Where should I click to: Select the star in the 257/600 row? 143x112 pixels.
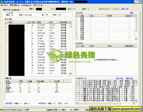(6, 36)
